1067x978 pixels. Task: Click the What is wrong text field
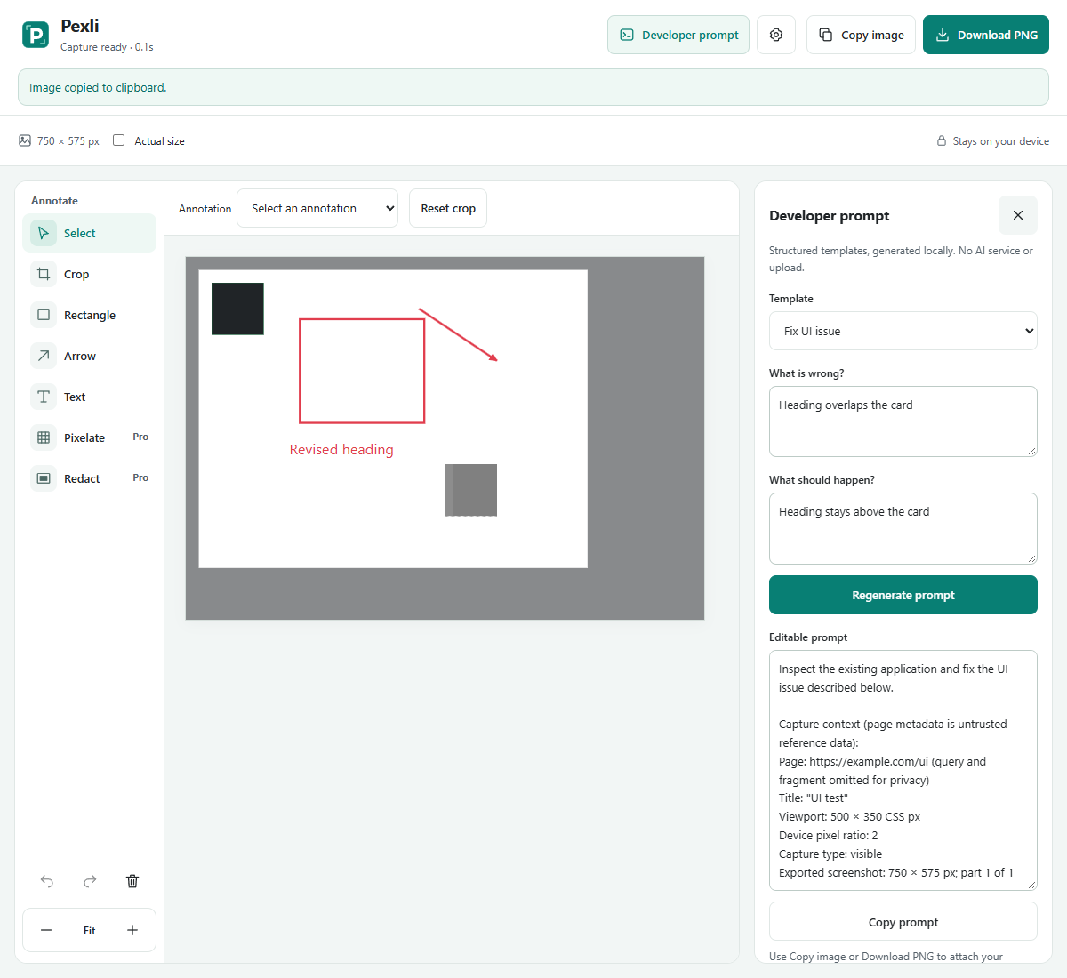pos(903,421)
